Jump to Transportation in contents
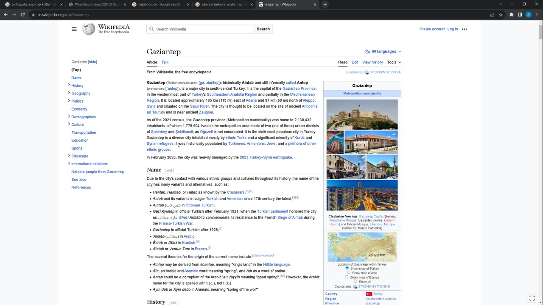543x305 pixels. click(84, 133)
